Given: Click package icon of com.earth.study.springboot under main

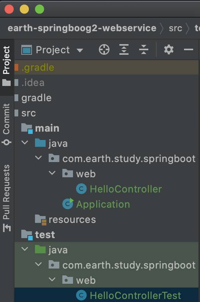Looking at the screenshot, I should pos(54,158).
